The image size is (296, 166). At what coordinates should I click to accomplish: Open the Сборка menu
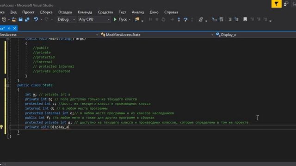pyautogui.click(x=46, y=12)
